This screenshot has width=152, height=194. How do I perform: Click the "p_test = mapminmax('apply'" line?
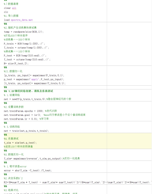[34, 79]
